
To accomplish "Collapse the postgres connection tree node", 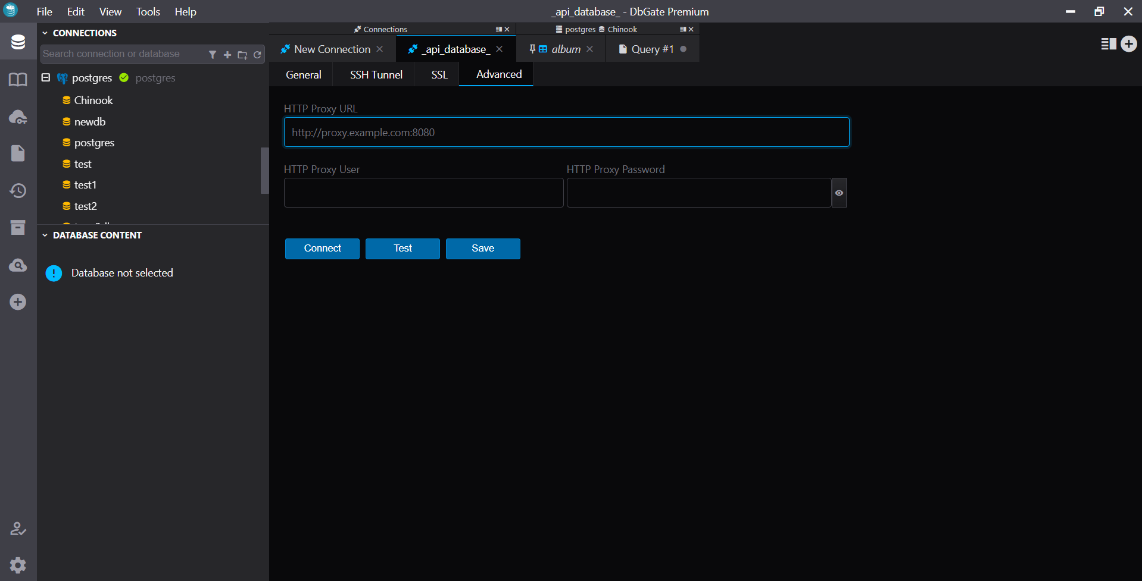I will [46, 78].
